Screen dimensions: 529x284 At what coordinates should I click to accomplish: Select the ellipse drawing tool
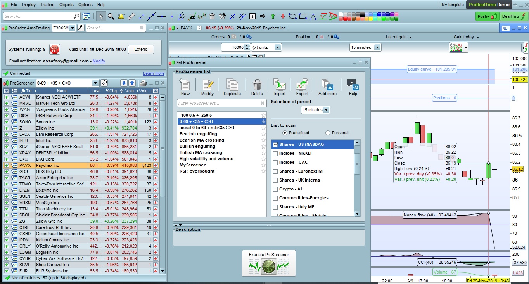(x=293, y=16)
